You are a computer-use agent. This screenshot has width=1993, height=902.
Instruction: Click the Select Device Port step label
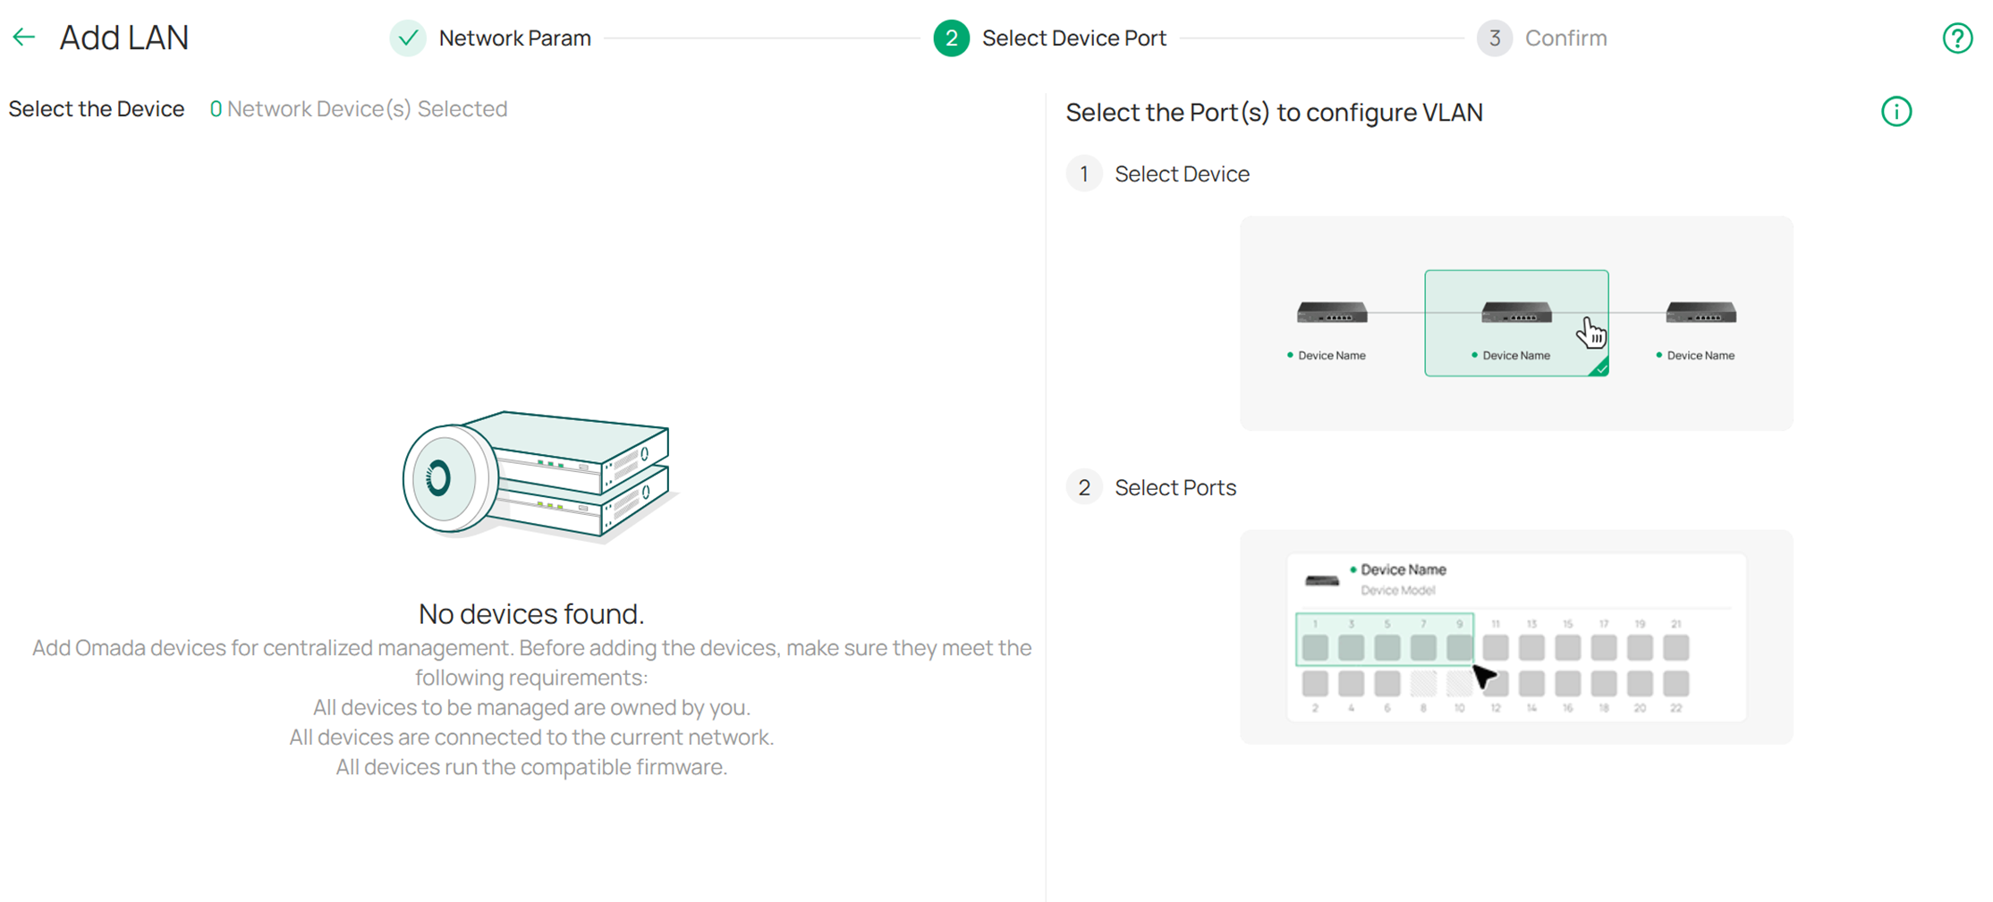tap(1073, 38)
